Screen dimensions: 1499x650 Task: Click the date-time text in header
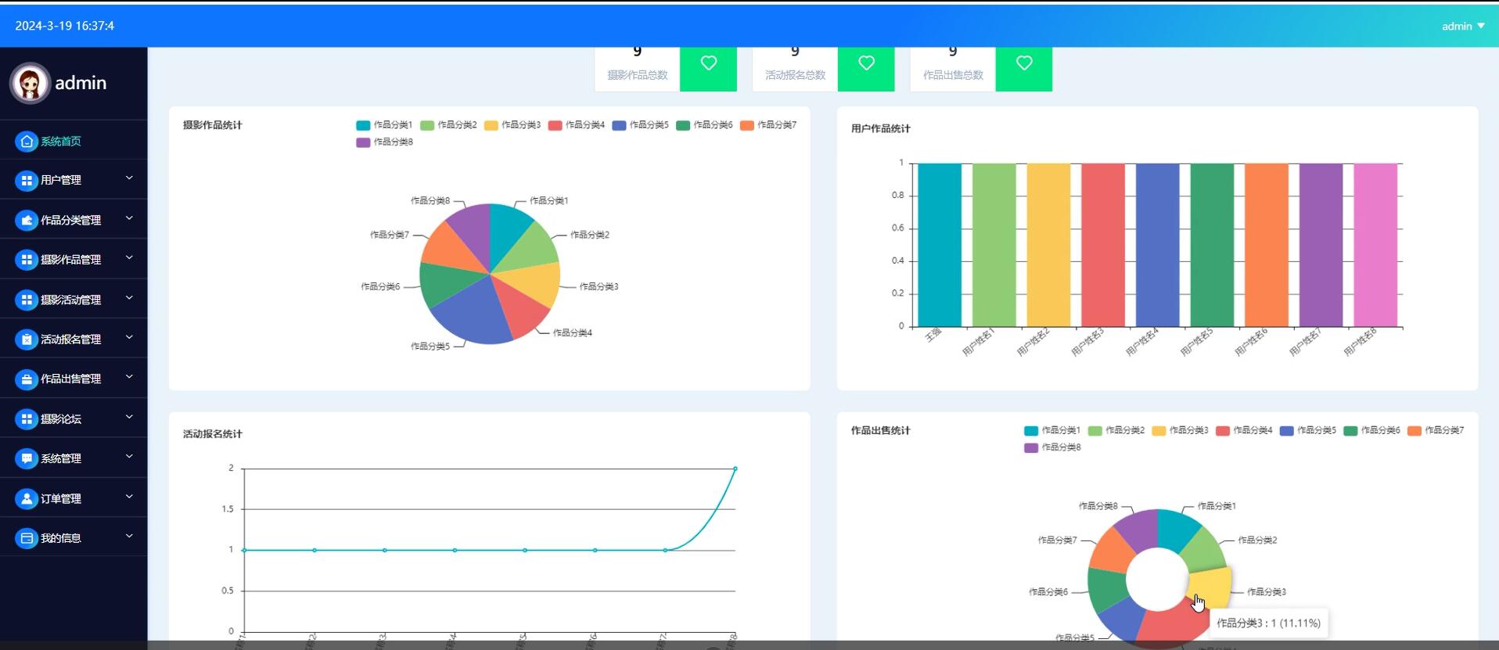65,26
